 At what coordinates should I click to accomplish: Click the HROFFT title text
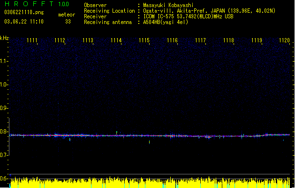(29, 4)
